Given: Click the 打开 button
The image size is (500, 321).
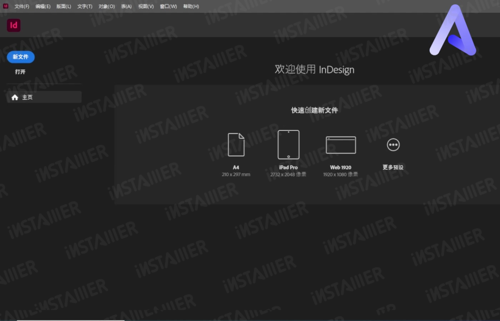Looking at the screenshot, I should click(20, 72).
